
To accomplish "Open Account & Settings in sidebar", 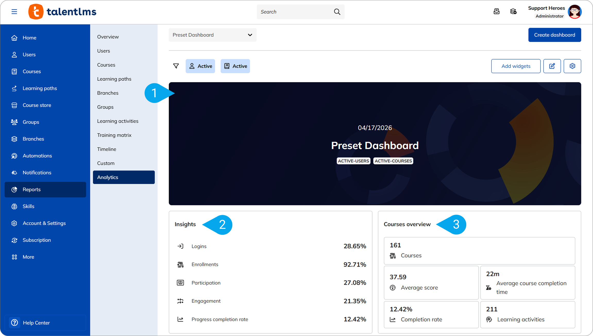I will coord(44,223).
